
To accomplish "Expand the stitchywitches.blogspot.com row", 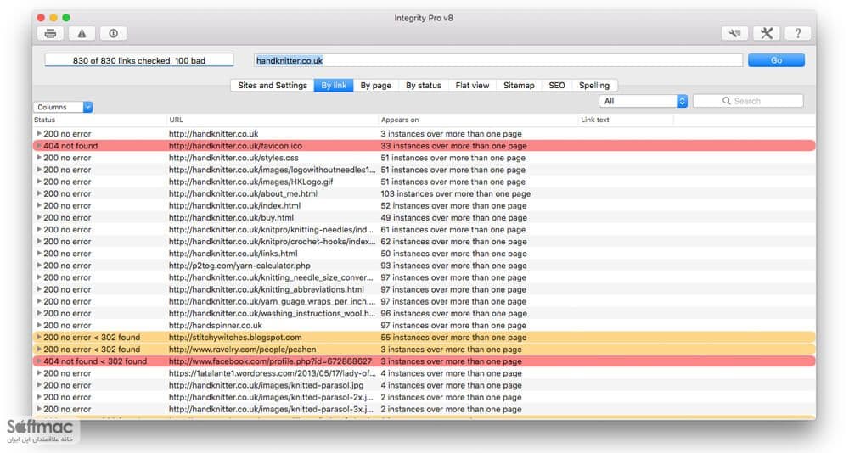I will [x=39, y=337].
